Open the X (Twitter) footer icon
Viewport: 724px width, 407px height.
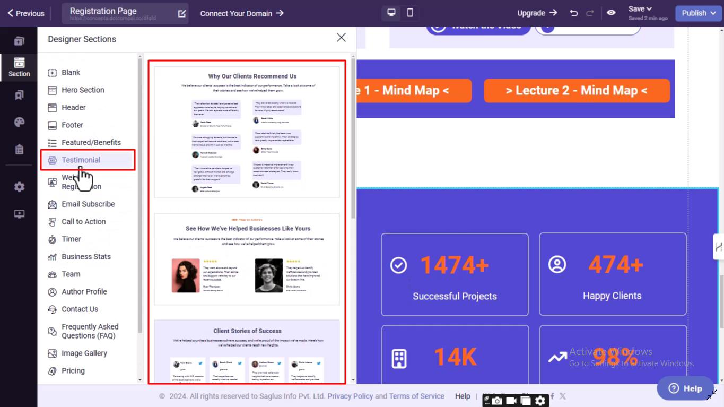(563, 396)
